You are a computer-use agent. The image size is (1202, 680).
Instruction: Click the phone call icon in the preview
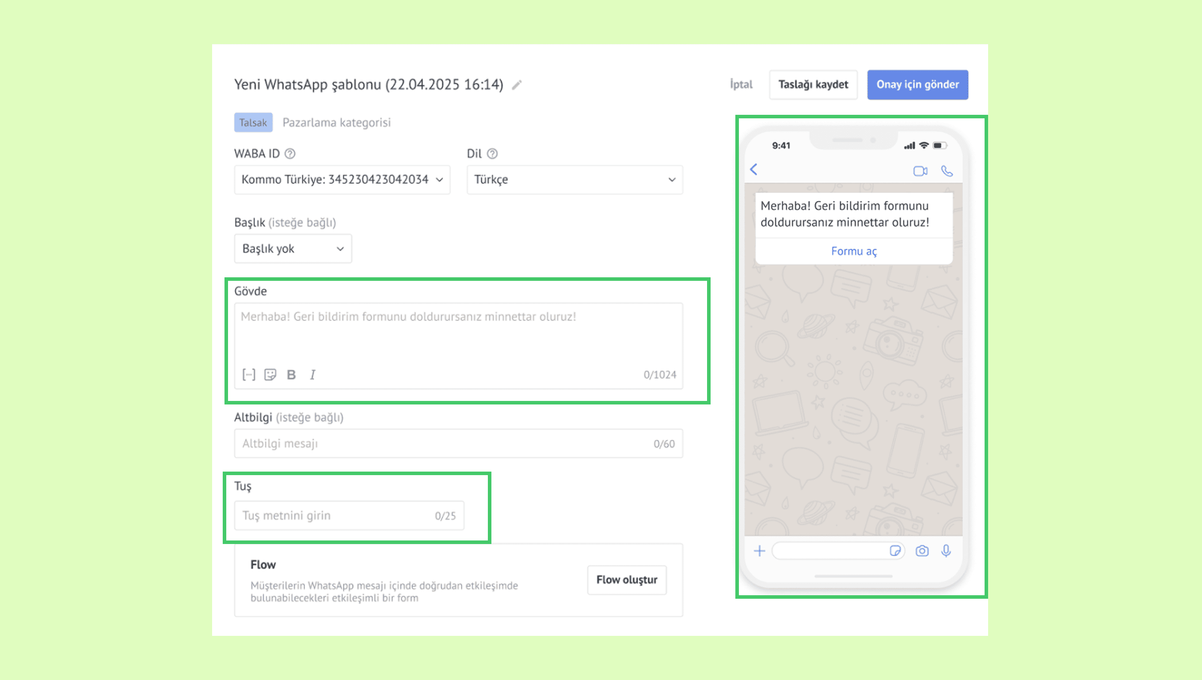[x=947, y=171]
